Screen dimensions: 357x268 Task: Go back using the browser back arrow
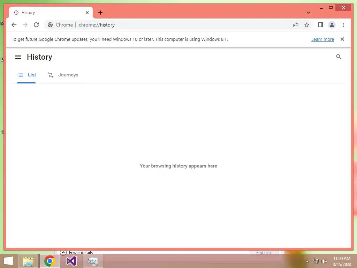click(14, 25)
